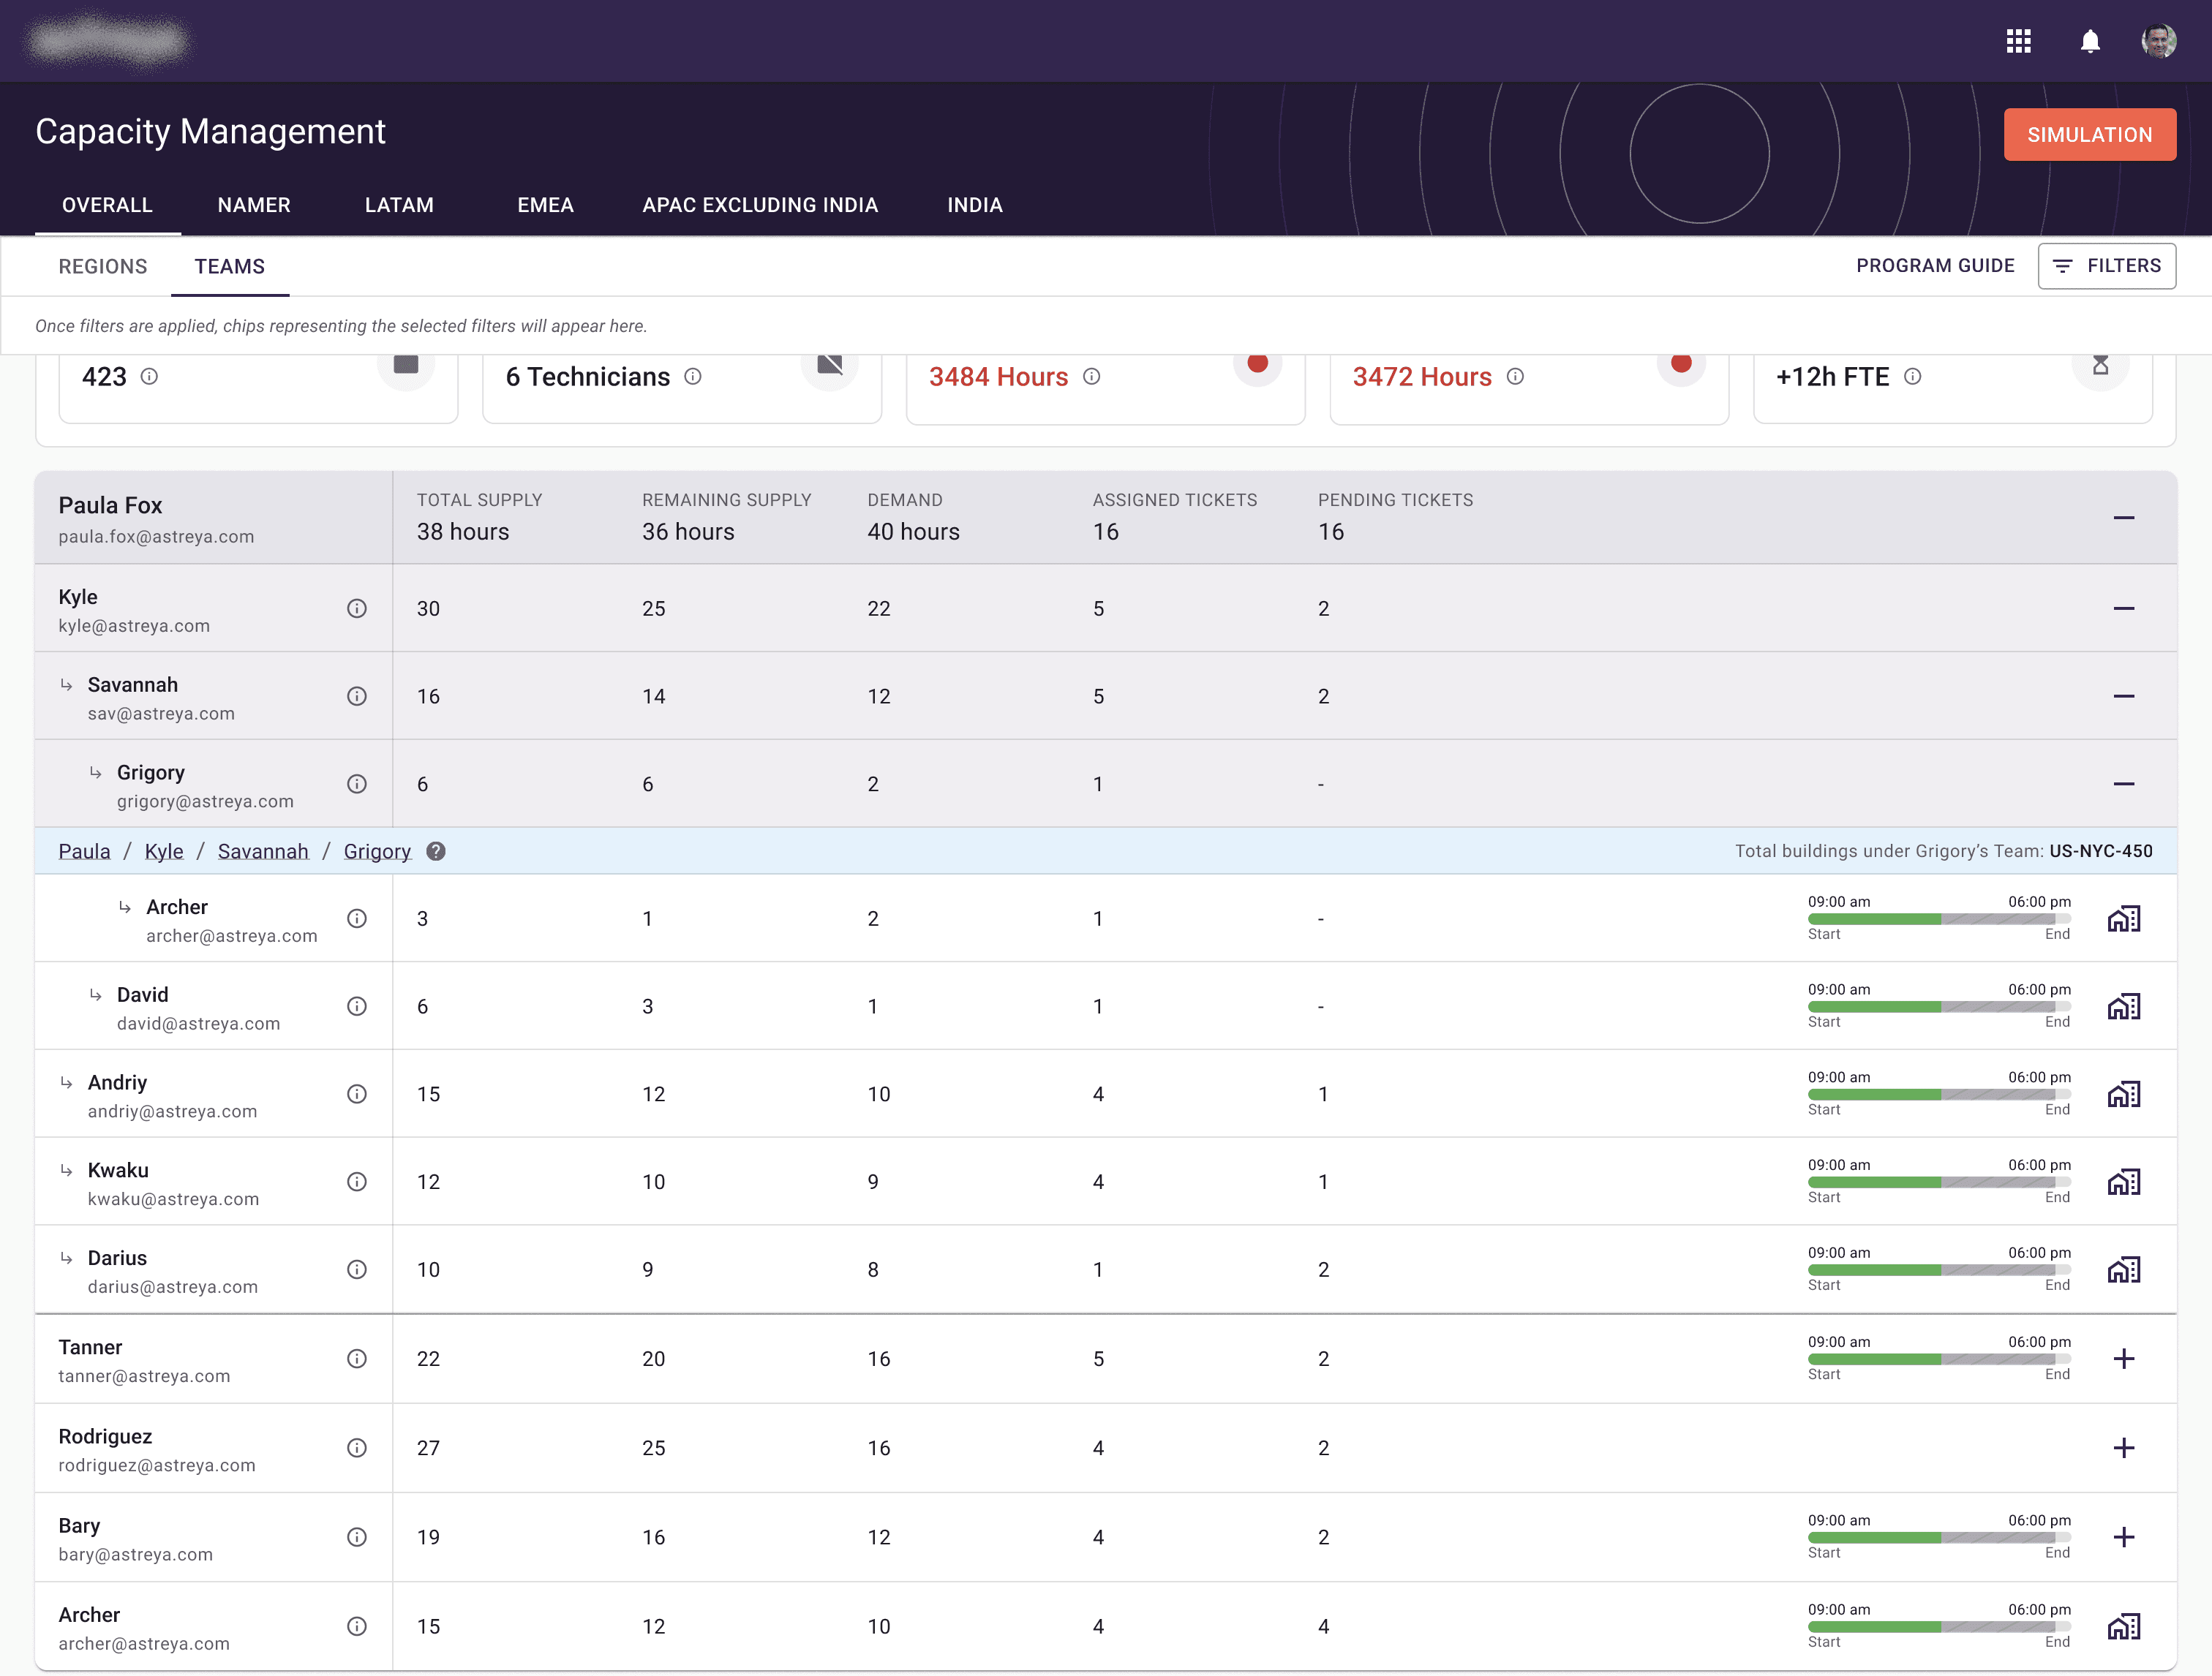Click the Savannah breadcrumb link
This screenshot has width=2212, height=1676.
tap(263, 851)
